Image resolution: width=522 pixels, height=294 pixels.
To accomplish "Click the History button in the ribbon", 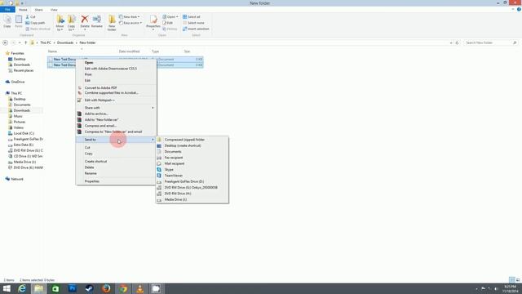I will pyautogui.click(x=170, y=29).
